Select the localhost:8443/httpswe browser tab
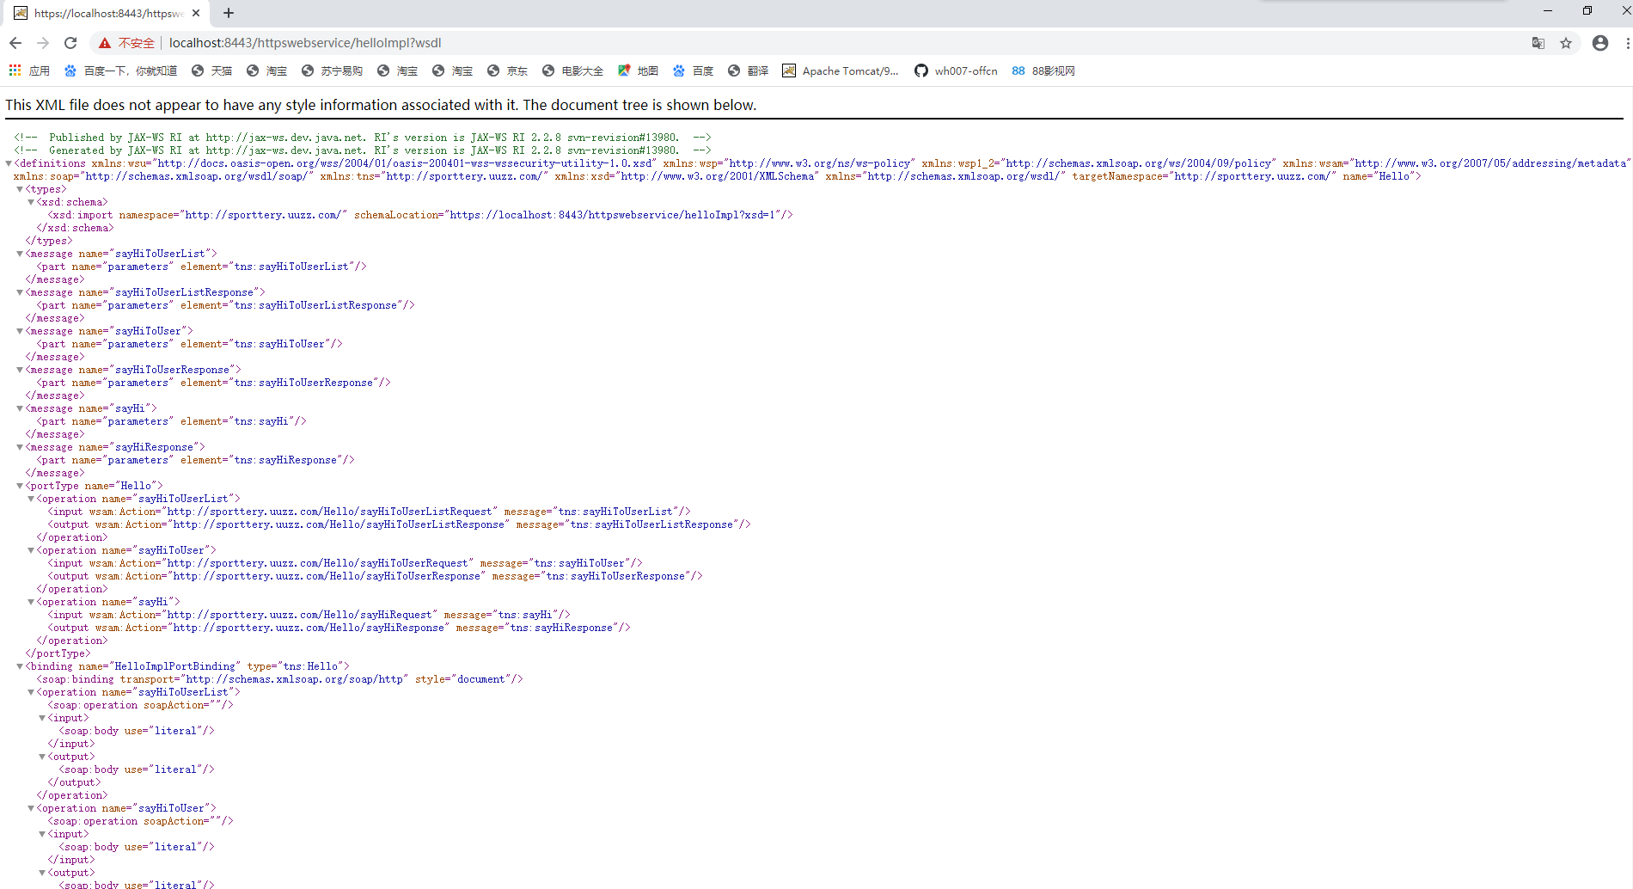Viewport: 1633px width, 889px height. 103,13
